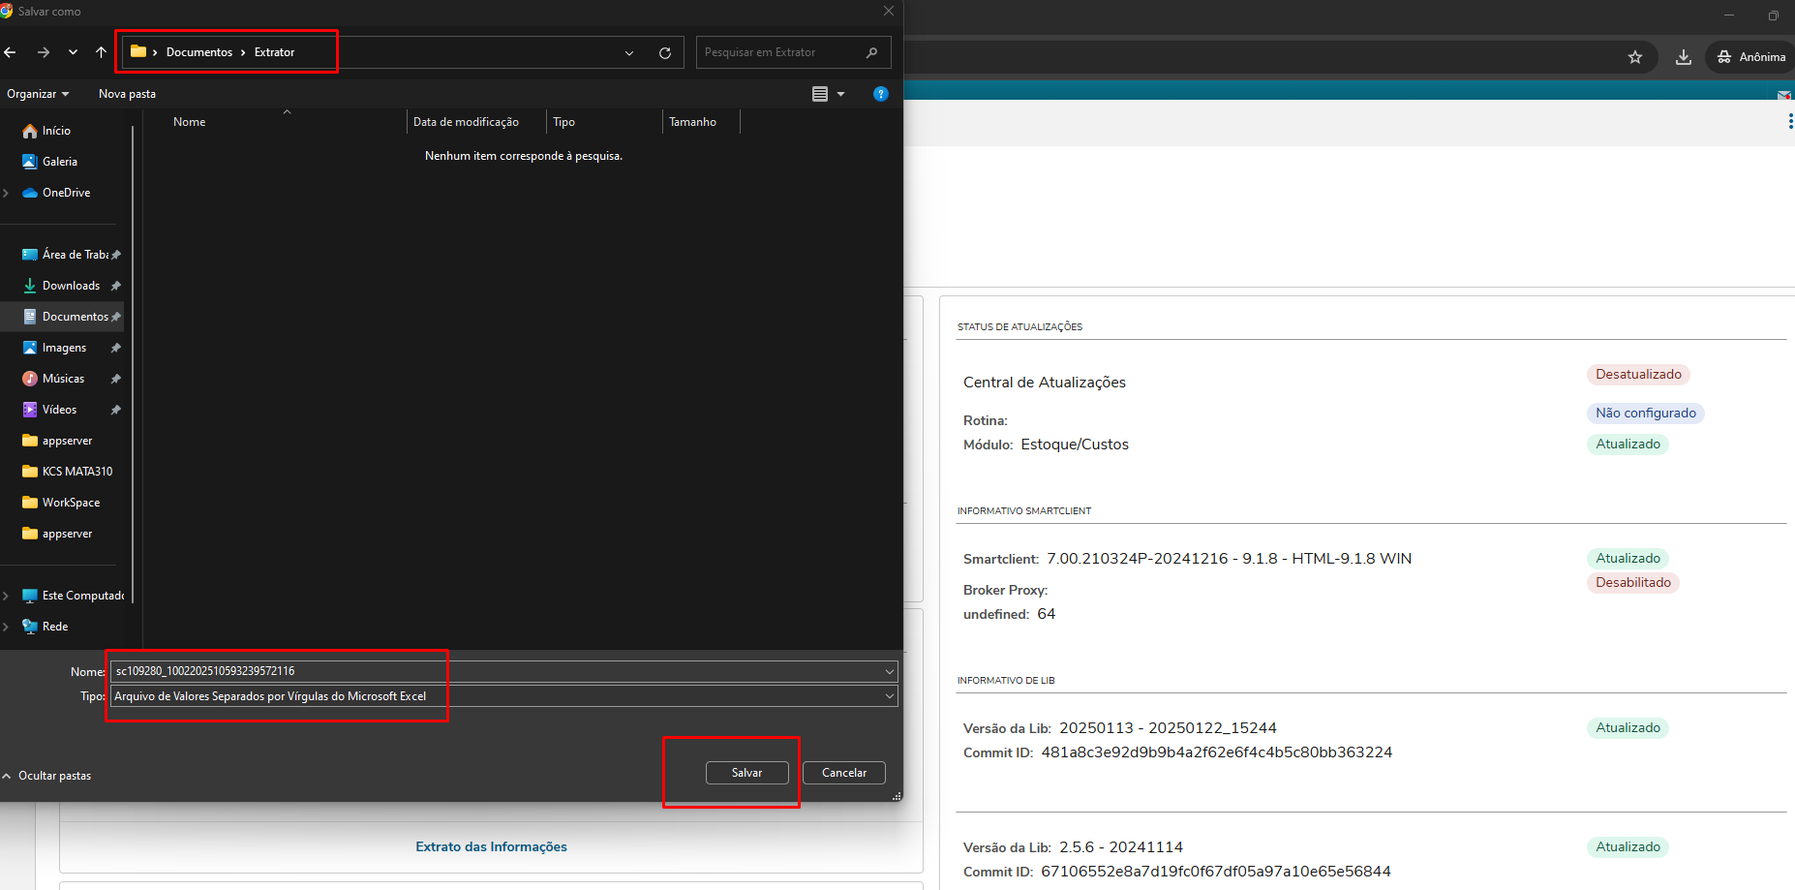Open browser downloads icon
1795x890 pixels.
[x=1684, y=57]
